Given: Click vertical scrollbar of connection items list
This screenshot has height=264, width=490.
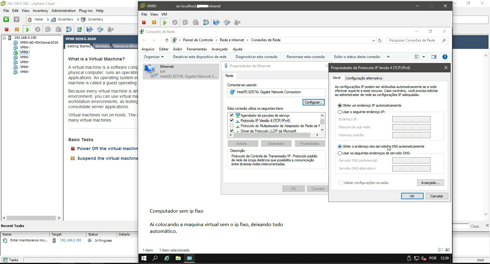Looking at the screenshot, I should 322,123.
